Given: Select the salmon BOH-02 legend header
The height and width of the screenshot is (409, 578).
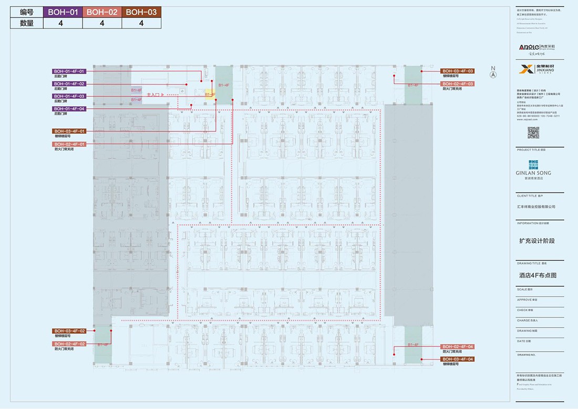Looking at the screenshot, I should pyautogui.click(x=102, y=12).
